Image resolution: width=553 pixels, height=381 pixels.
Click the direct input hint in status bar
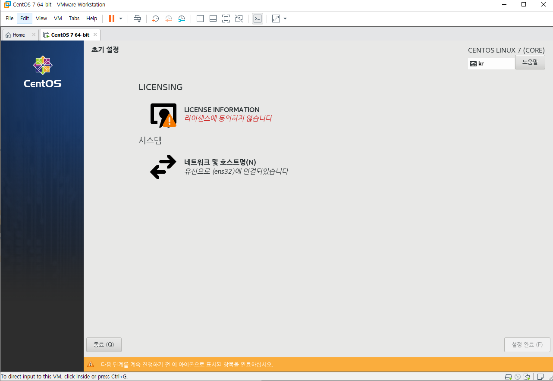(64, 377)
